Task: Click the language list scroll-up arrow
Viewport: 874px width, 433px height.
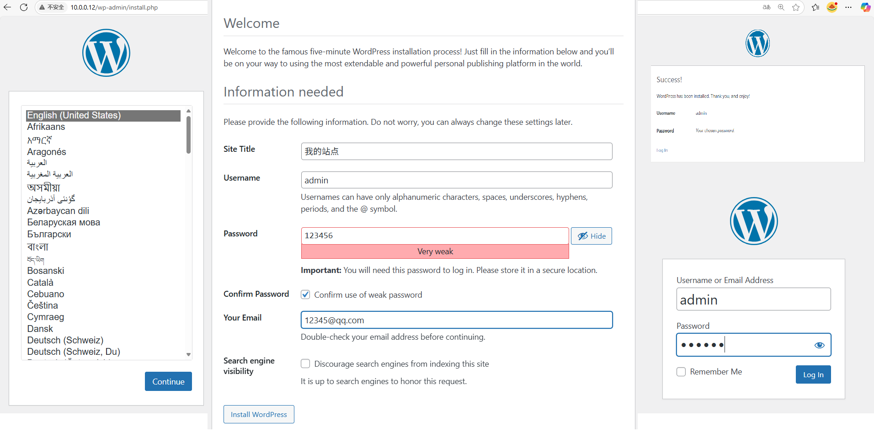Action: click(188, 111)
